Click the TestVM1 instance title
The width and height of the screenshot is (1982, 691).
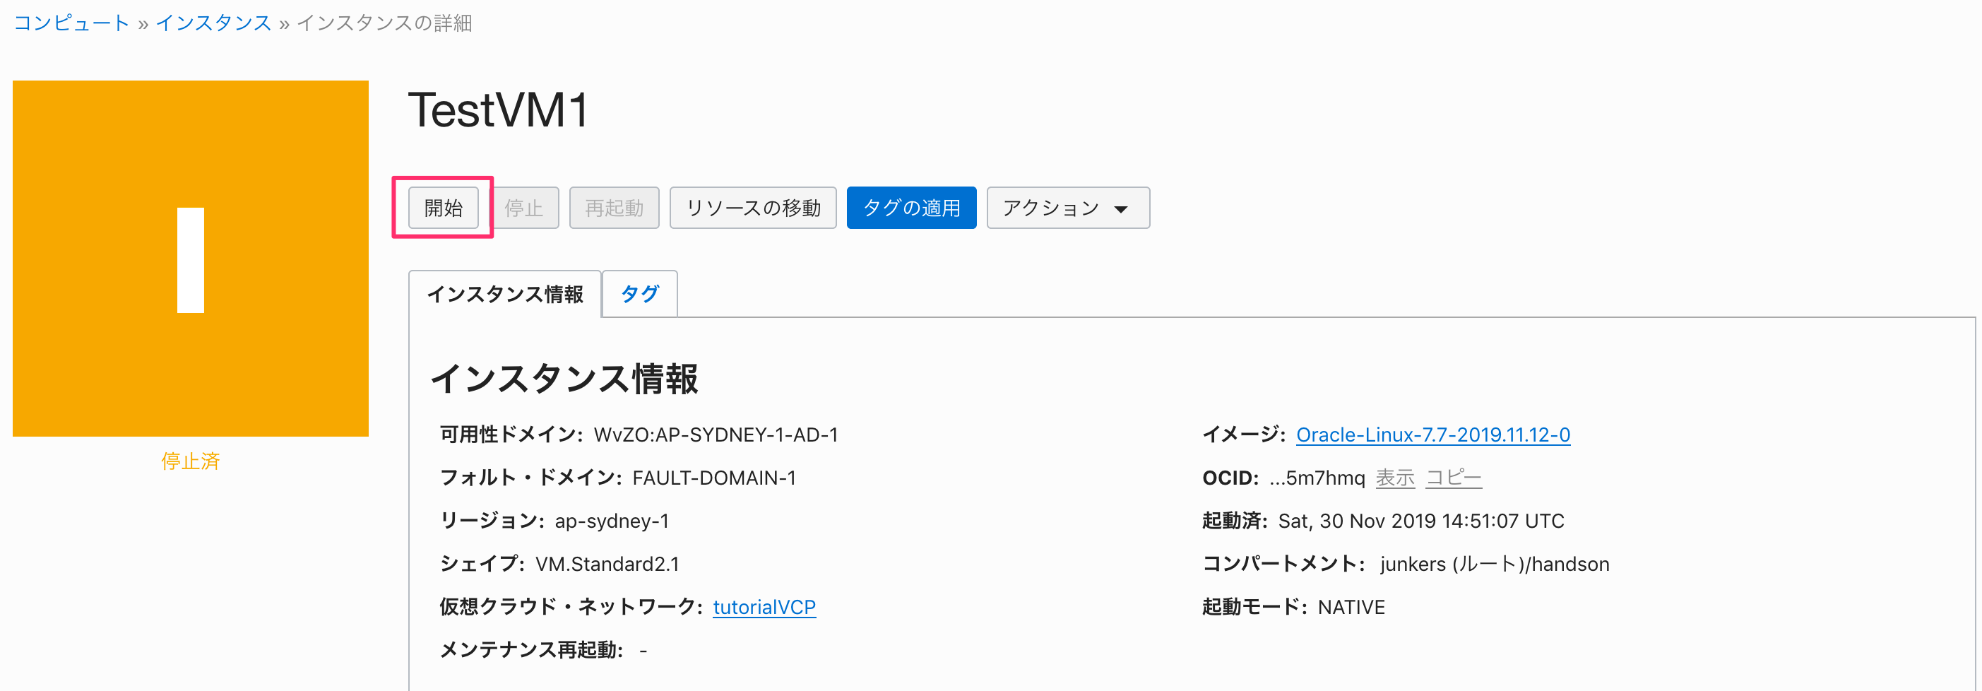(x=499, y=110)
